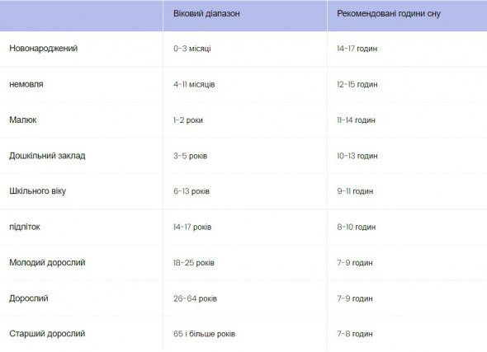
Task: Click the '8-10 годин' sleep cell
Action: click(x=357, y=227)
